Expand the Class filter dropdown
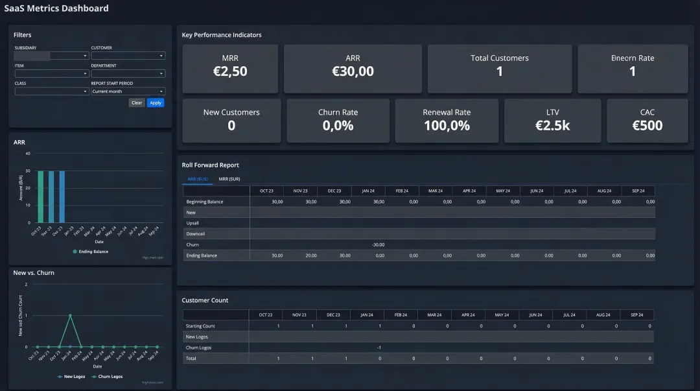 click(52, 91)
